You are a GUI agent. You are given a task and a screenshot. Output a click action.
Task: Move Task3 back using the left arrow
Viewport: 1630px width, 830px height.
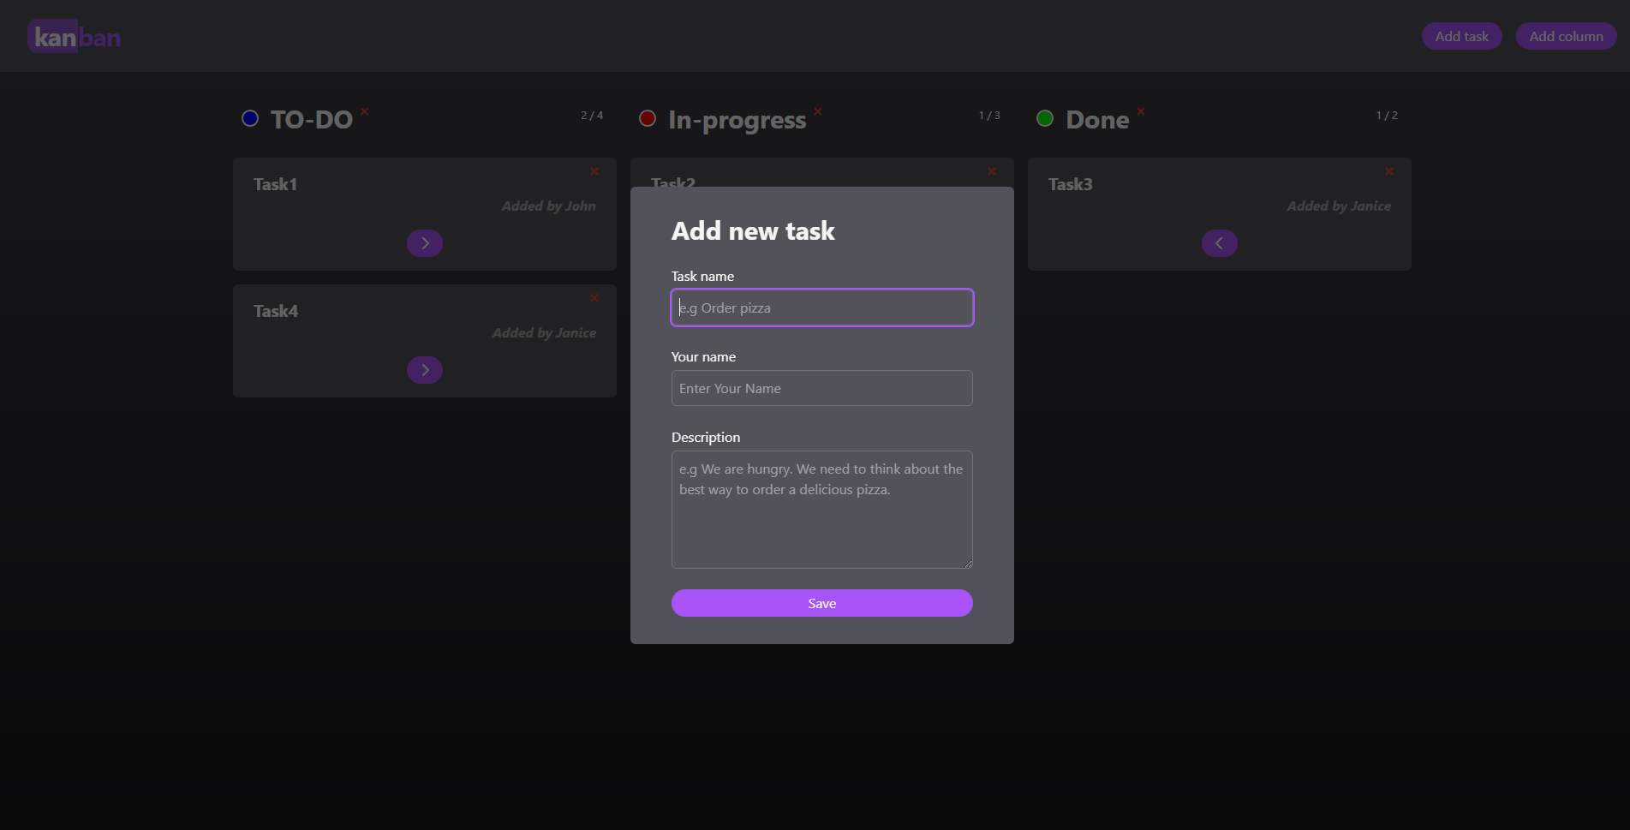tap(1218, 242)
